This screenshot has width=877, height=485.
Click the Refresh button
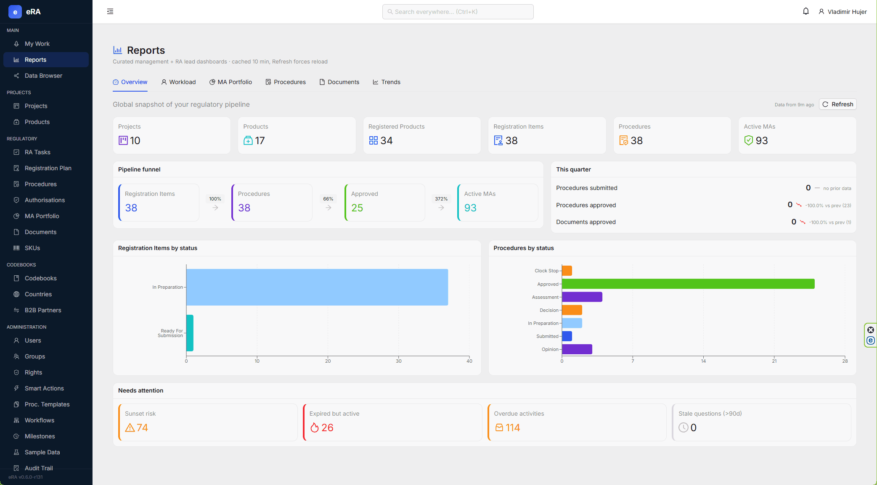837,104
